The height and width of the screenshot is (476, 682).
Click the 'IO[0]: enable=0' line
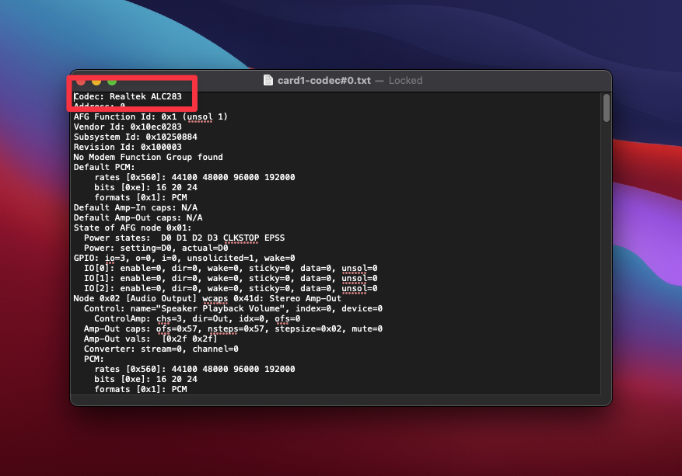(x=230, y=268)
